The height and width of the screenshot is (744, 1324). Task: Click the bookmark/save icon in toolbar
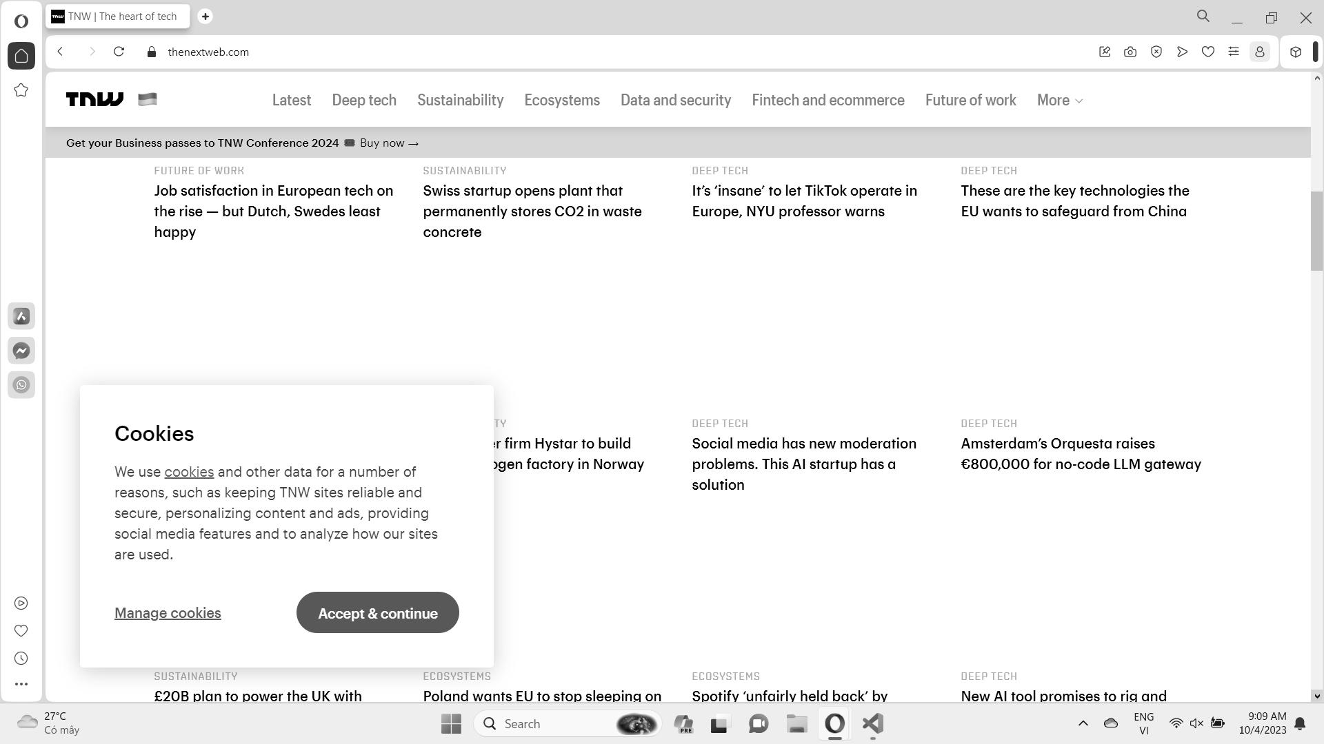pyautogui.click(x=1210, y=52)
